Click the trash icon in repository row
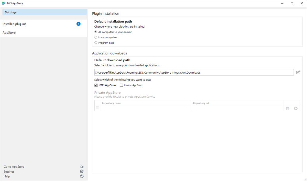This screenshot has width=307, height=181. click(287, 108)
